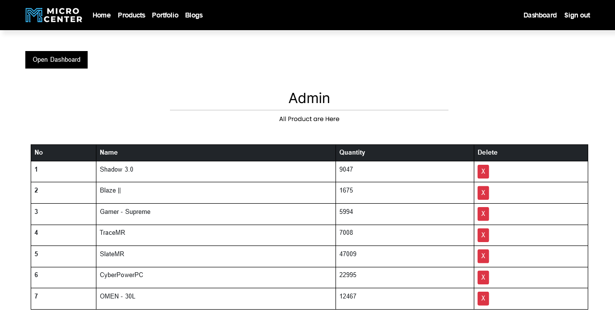The height and width of the screenshot is (315, 615).
Task: Click the Micro Center logo
Action: click(54, 15)
